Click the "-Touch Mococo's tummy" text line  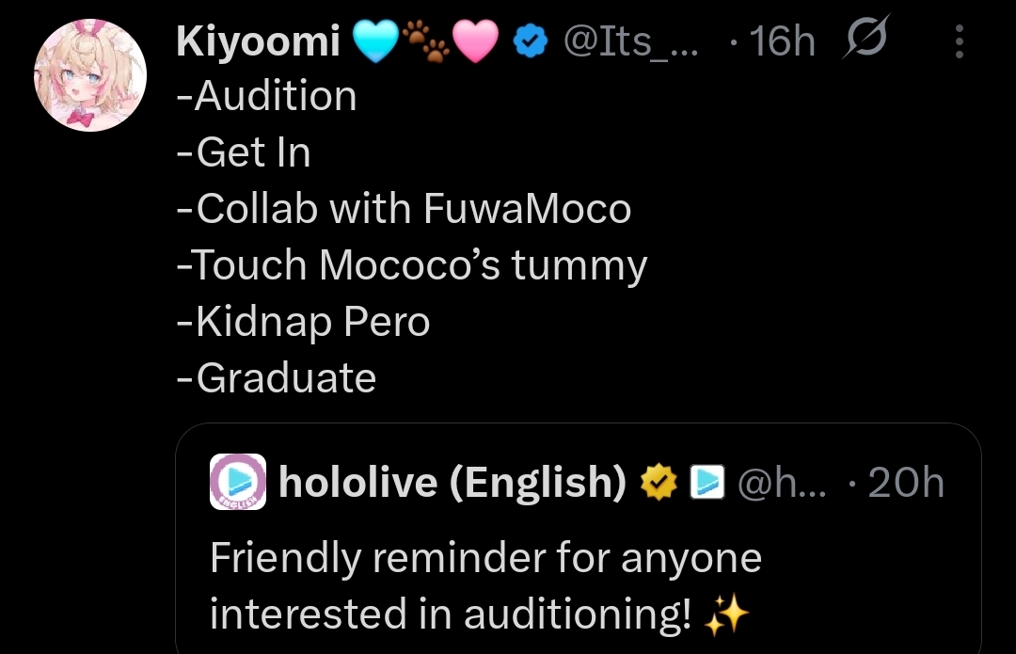[411, 264]
